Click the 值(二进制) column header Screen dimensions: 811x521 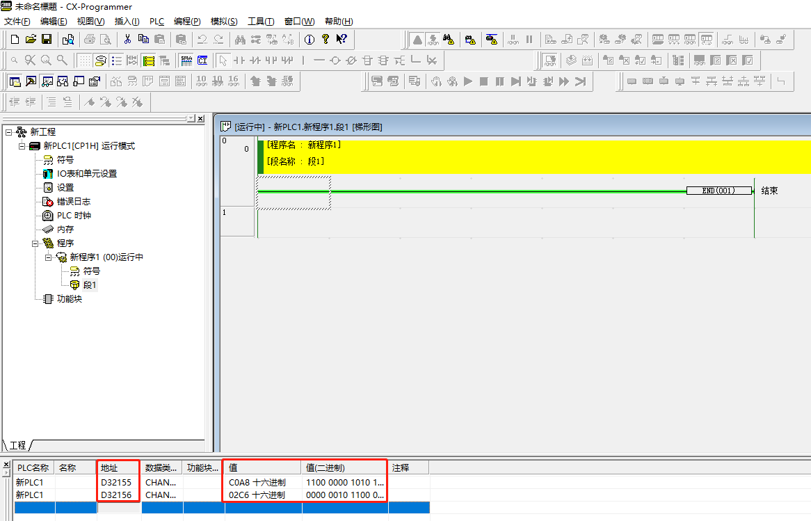point(344,467)
